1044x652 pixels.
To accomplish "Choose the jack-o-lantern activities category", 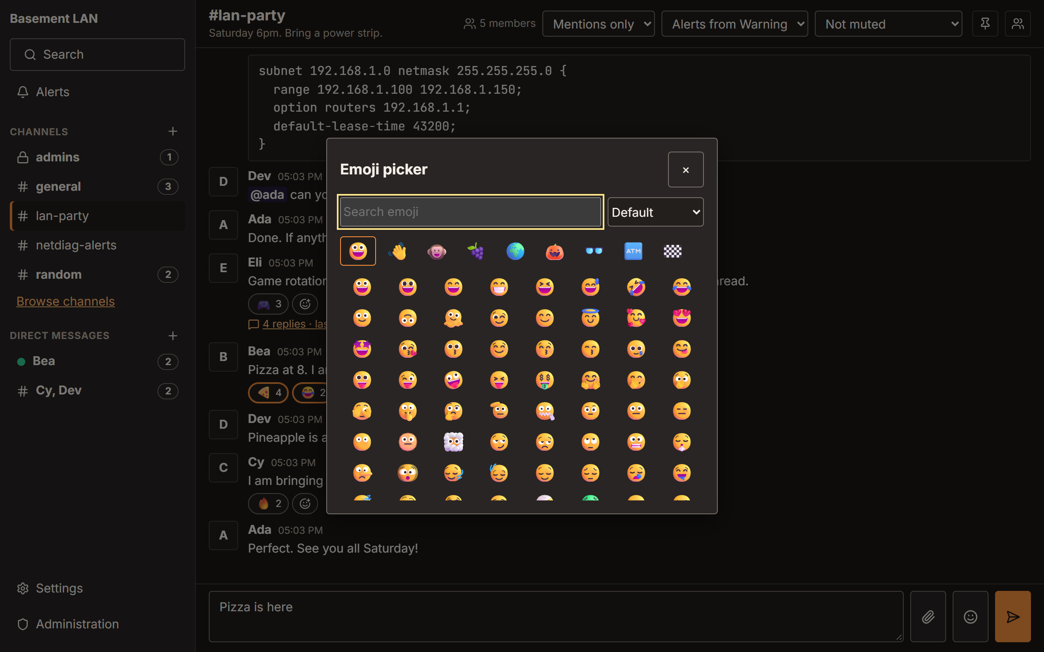I will pos(554,251).
